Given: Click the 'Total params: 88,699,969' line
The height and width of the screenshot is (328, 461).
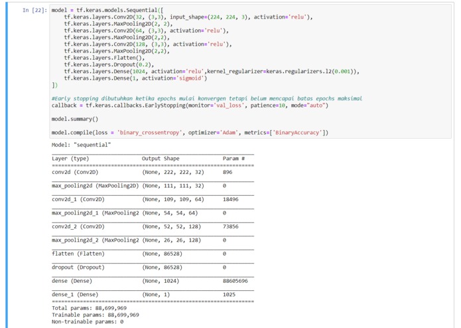Looking at the screenshot, I should [x=89, y=308].
